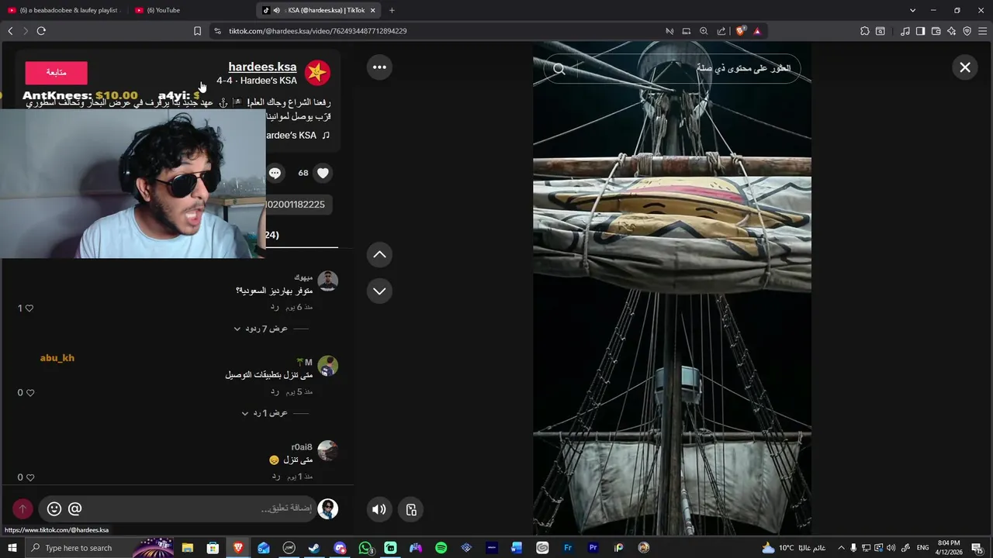Click the search field over the video

[x=672, y=68]
